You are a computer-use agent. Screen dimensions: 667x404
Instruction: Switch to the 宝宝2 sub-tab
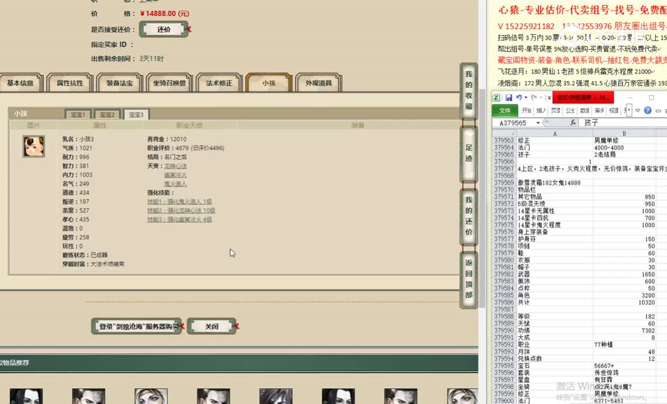(x=107, y=114)
